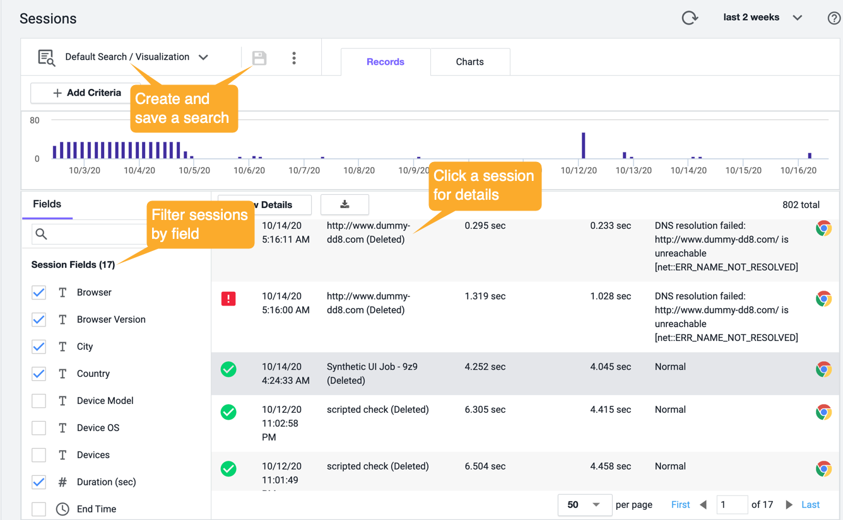This screenshot has height=520, width=843.
Task: Click text type icon beside Browser field
Action: point(62,292)
